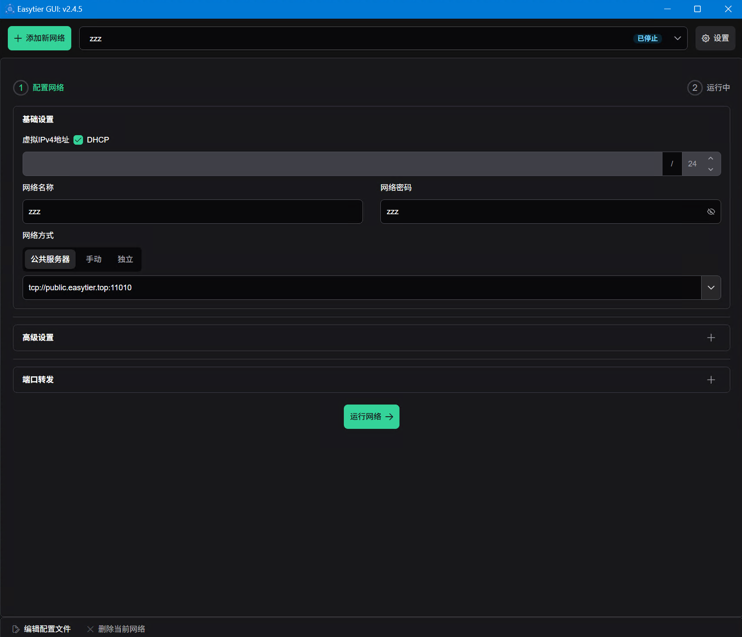Viewport: 742px width, 637px height.
Task: Click the 运行网络 button
Action: [371, 417]
